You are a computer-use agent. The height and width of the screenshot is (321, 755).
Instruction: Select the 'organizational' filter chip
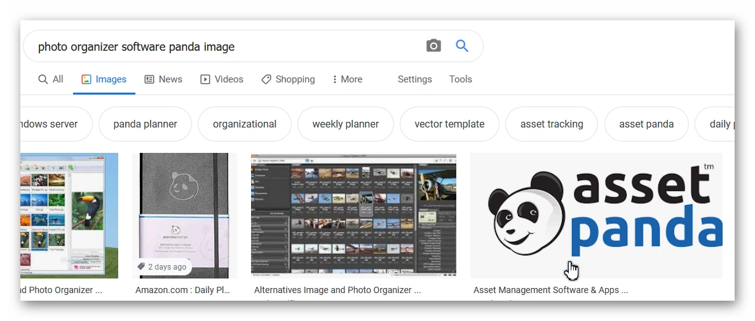click(245, 124)
